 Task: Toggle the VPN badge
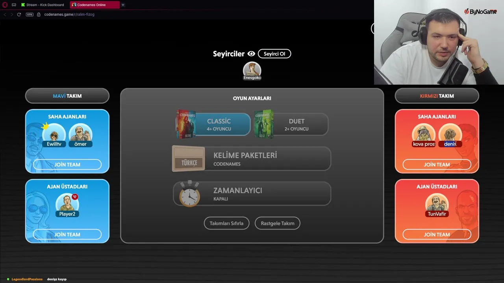coord(30,15)
